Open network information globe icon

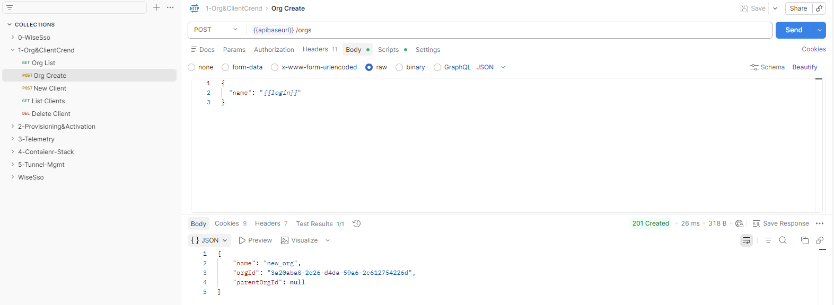(x=740, y=223)
